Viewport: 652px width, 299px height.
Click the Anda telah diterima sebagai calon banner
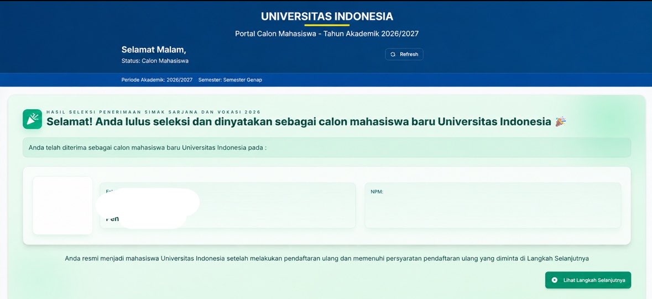(327, 148)
